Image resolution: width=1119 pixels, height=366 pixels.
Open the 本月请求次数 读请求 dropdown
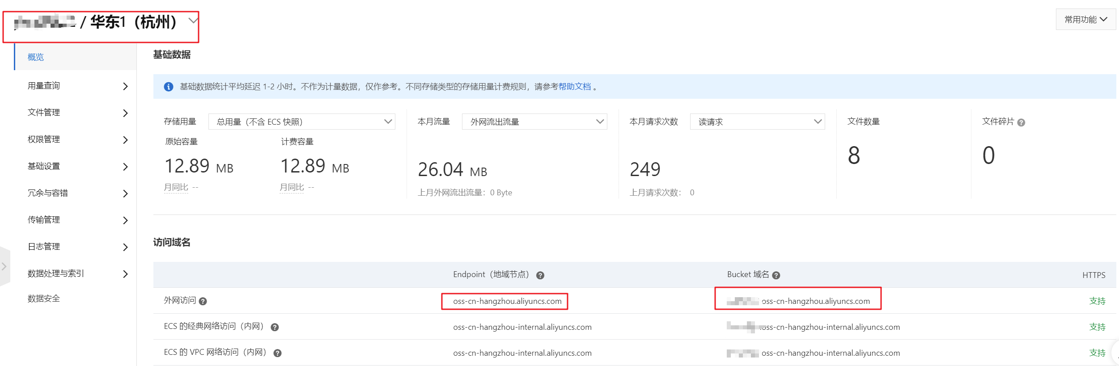point(757,122)
